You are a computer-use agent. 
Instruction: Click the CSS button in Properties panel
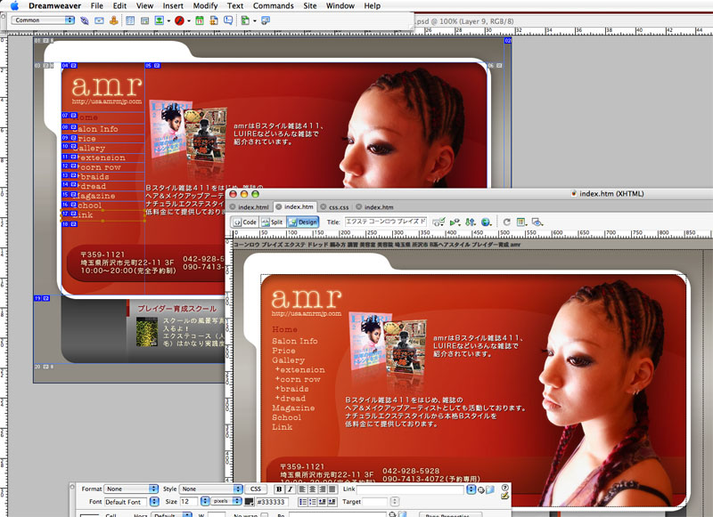click(256, 489)
